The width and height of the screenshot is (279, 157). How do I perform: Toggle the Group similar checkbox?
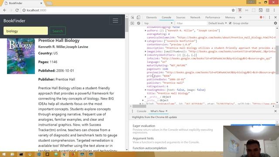click(x=230, y=23)
